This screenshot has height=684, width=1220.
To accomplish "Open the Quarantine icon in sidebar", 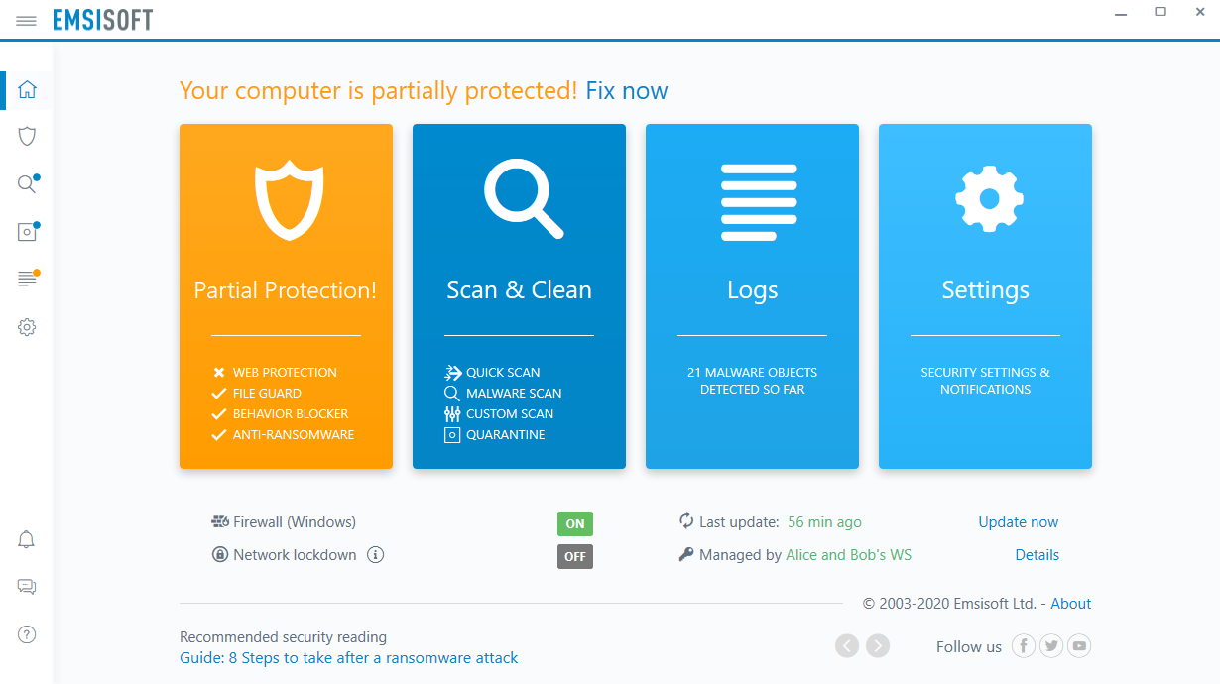I will pos(27,231).
